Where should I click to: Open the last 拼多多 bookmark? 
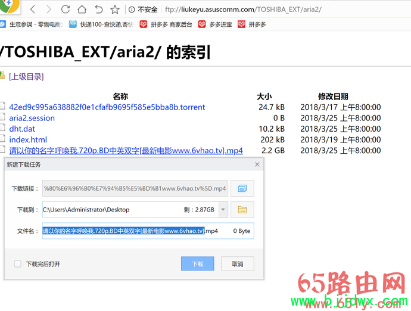tap(252, 24)
